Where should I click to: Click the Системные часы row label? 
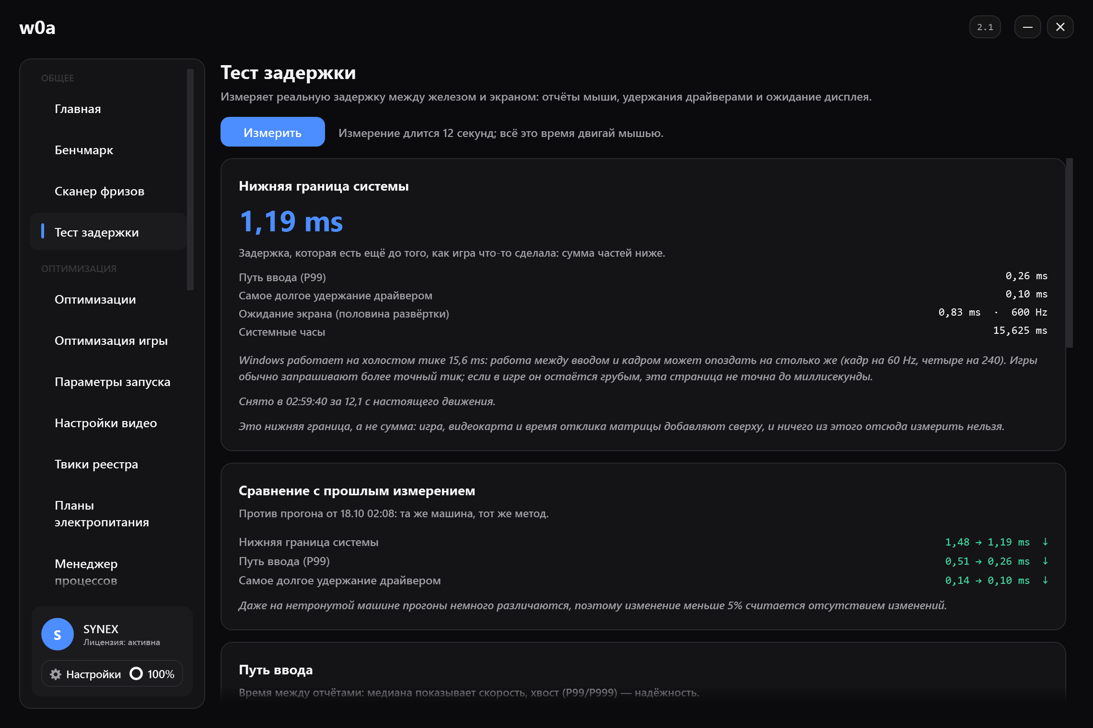pos(282,332)
